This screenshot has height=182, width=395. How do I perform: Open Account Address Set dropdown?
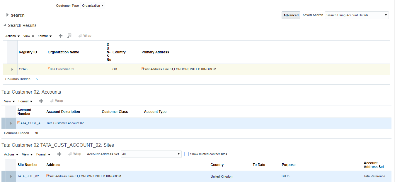pos(151,154)
